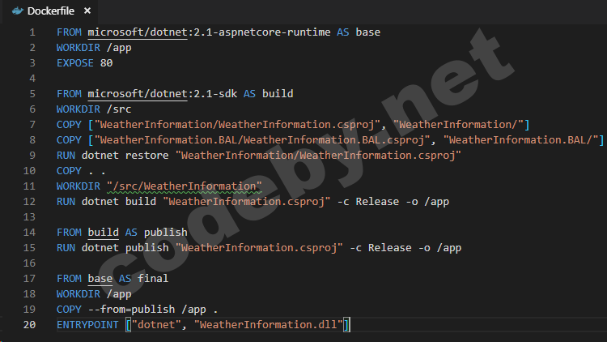Click 'publish' stage name on line 14
This screenshot has height=342, width=607.
click(x=166, y=233)
